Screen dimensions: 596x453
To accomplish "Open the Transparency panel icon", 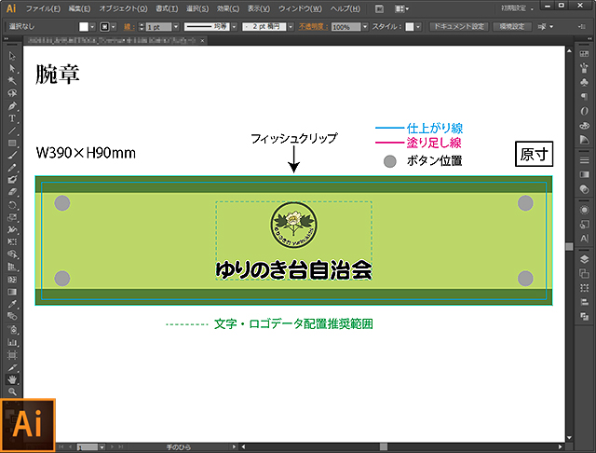I will pos(584,189).
